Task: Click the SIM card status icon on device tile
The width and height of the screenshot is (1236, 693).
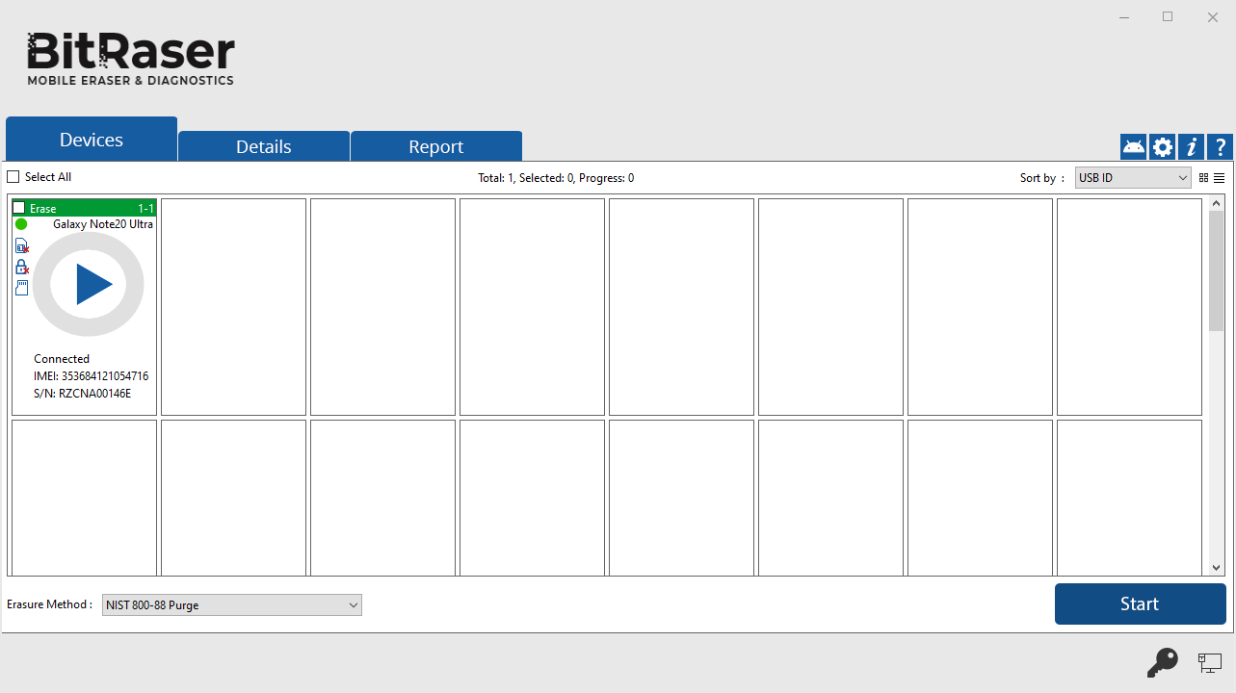Action: click(x=21, y=245)
